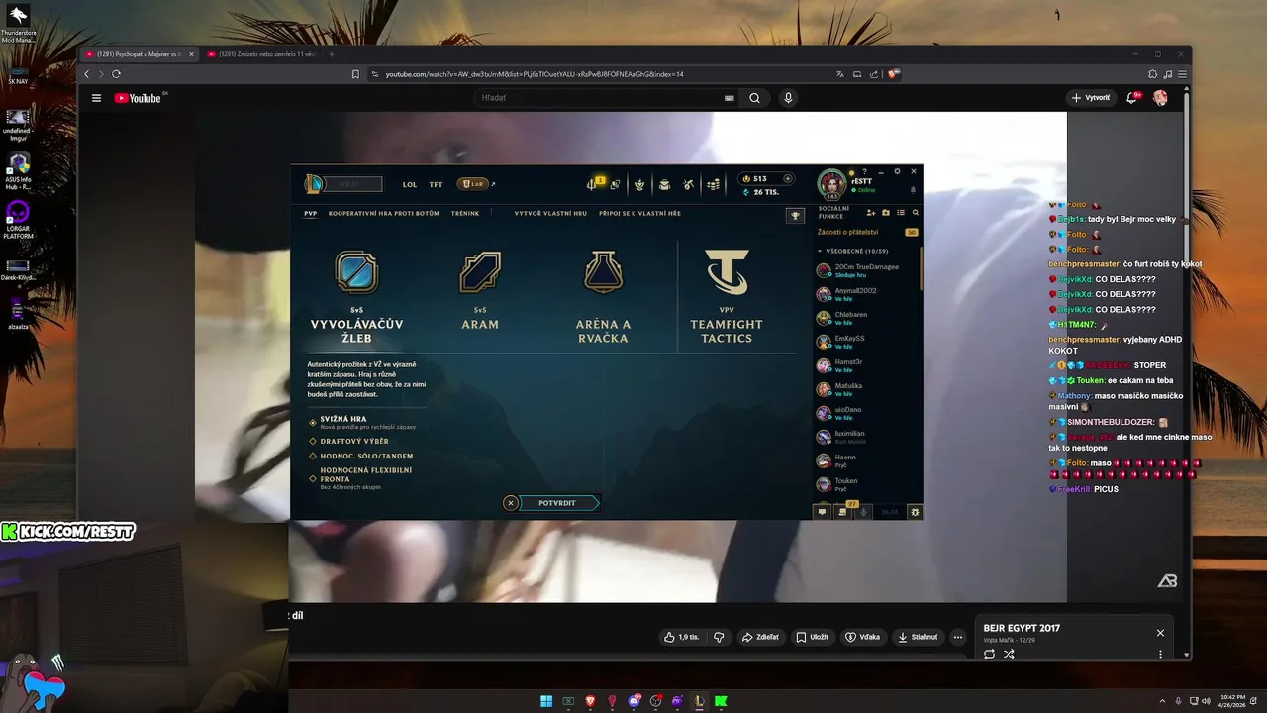Choose the Vyvolávačův žleb map
This screenshot has height=713, width=1267.
tap(356, 295)
